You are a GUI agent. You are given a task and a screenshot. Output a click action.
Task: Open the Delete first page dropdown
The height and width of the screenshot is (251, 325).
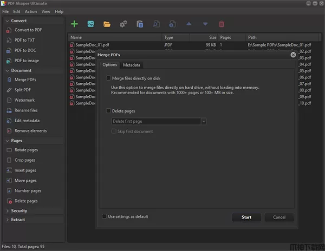point(158,122)
